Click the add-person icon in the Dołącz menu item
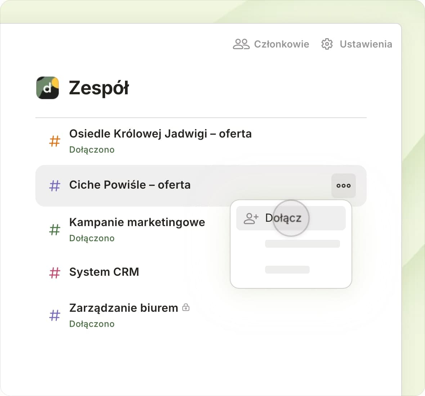 tap(251, 218)
